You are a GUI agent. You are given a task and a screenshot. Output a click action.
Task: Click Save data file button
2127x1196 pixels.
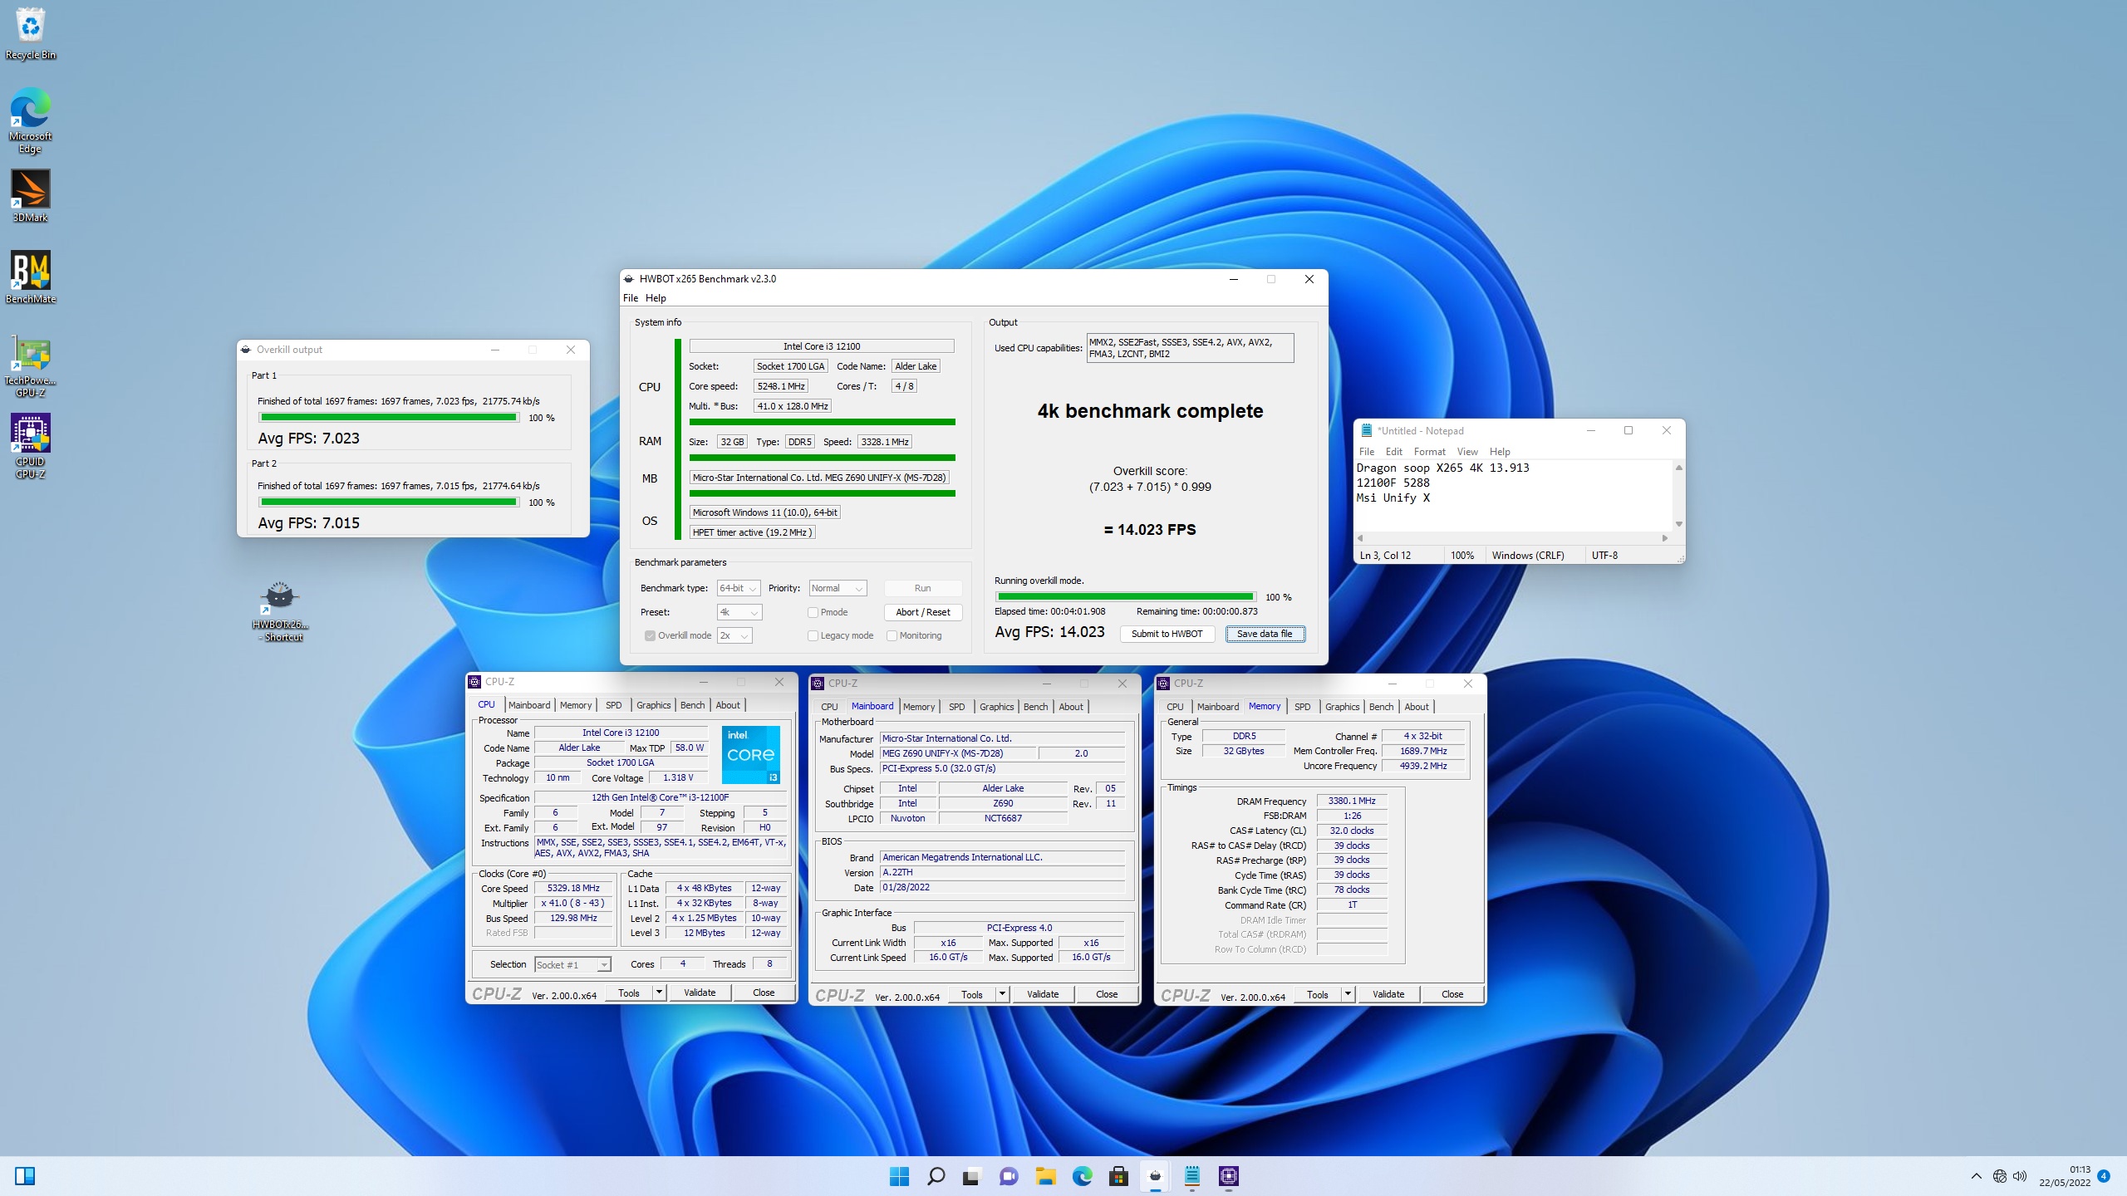coord(1265,634)
